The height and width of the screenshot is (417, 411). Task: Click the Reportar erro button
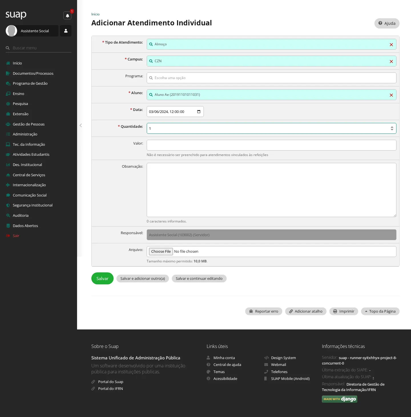(x=264, y=311)
